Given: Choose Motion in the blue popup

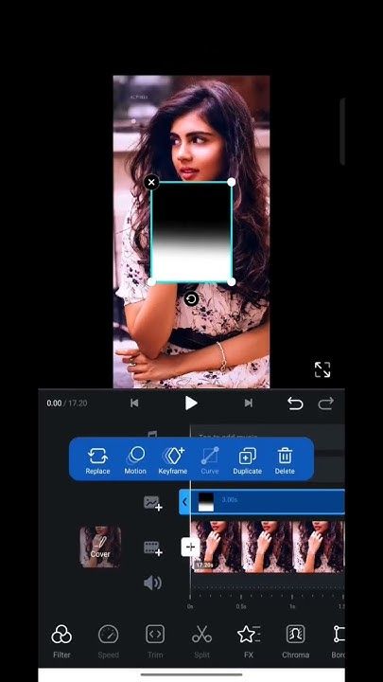Looking at the screenshot, I should click(x=135, y=460).
